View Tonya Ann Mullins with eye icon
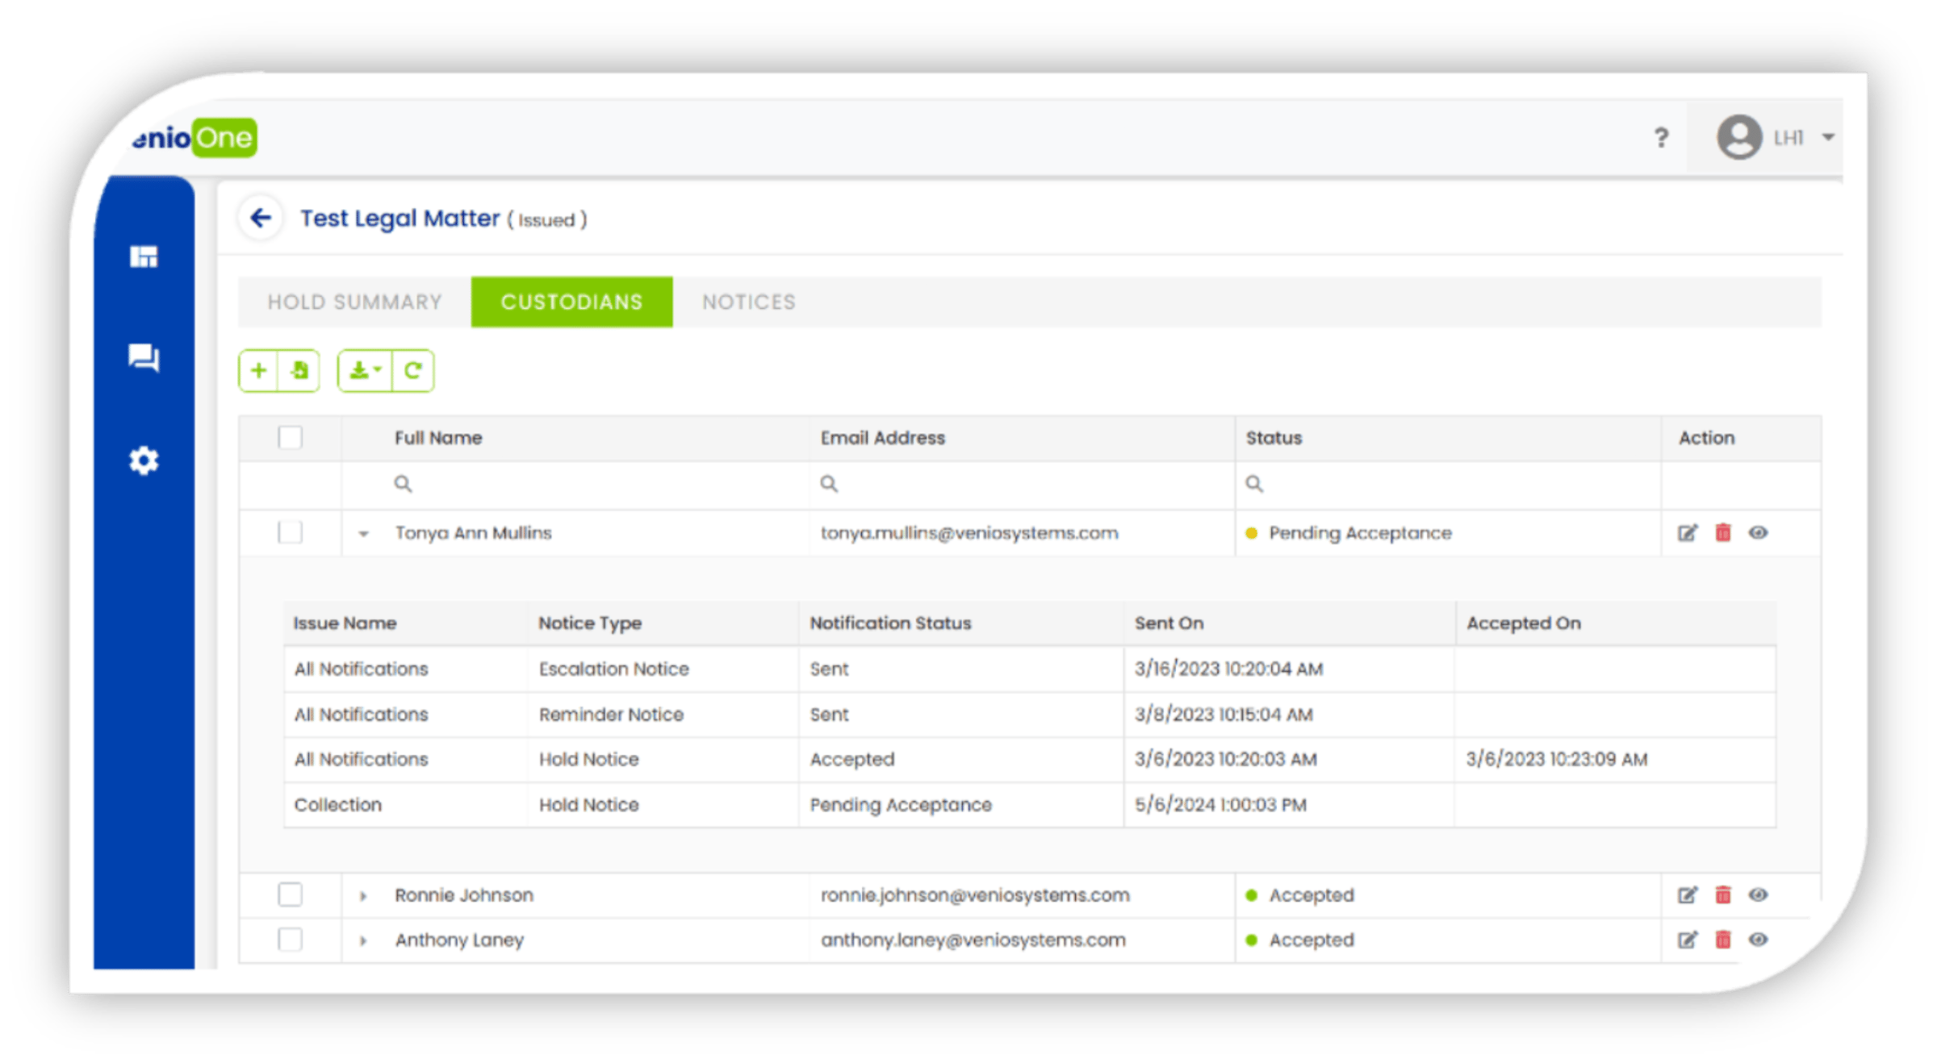This screenshot has height=1063, width=1937. point(1759,533)
